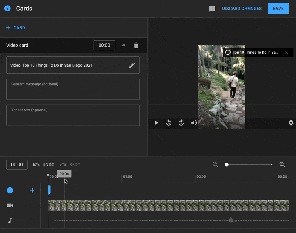This screenshot has width=296, height=233.
Task: Mute the preview volume
Action: 194,123
